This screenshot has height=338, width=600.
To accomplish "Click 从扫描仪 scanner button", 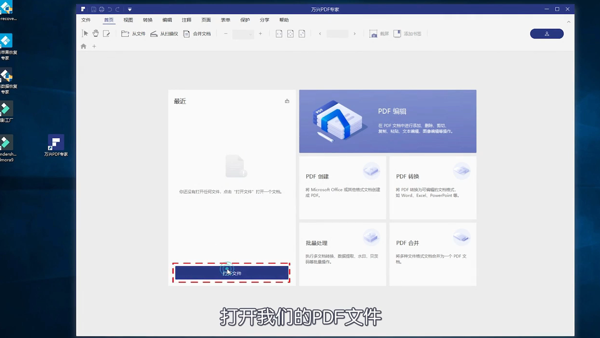I will point(164,33).
